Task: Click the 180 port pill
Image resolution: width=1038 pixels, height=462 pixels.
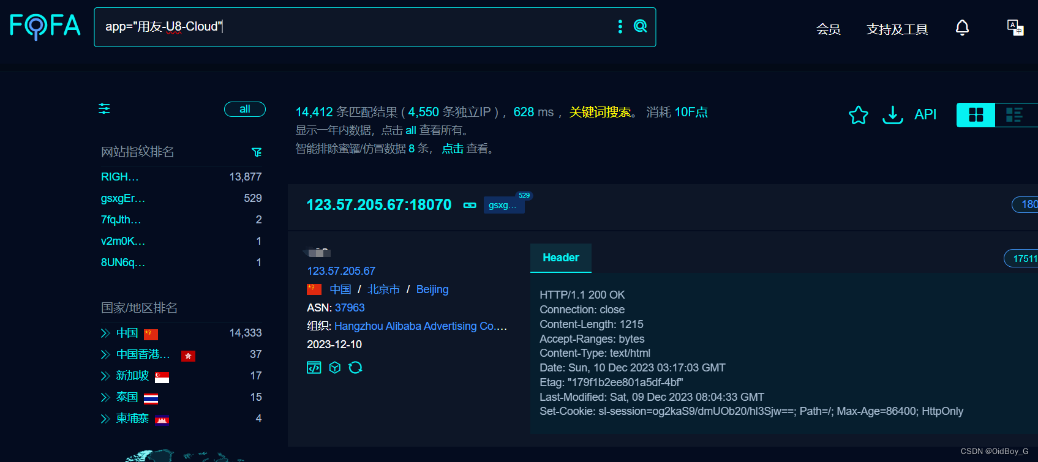Action: pyautogui.click(x=1025, y=204)
